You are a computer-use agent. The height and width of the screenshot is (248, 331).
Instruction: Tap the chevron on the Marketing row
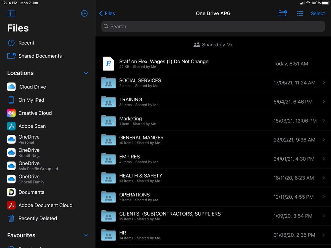[324, 121]
